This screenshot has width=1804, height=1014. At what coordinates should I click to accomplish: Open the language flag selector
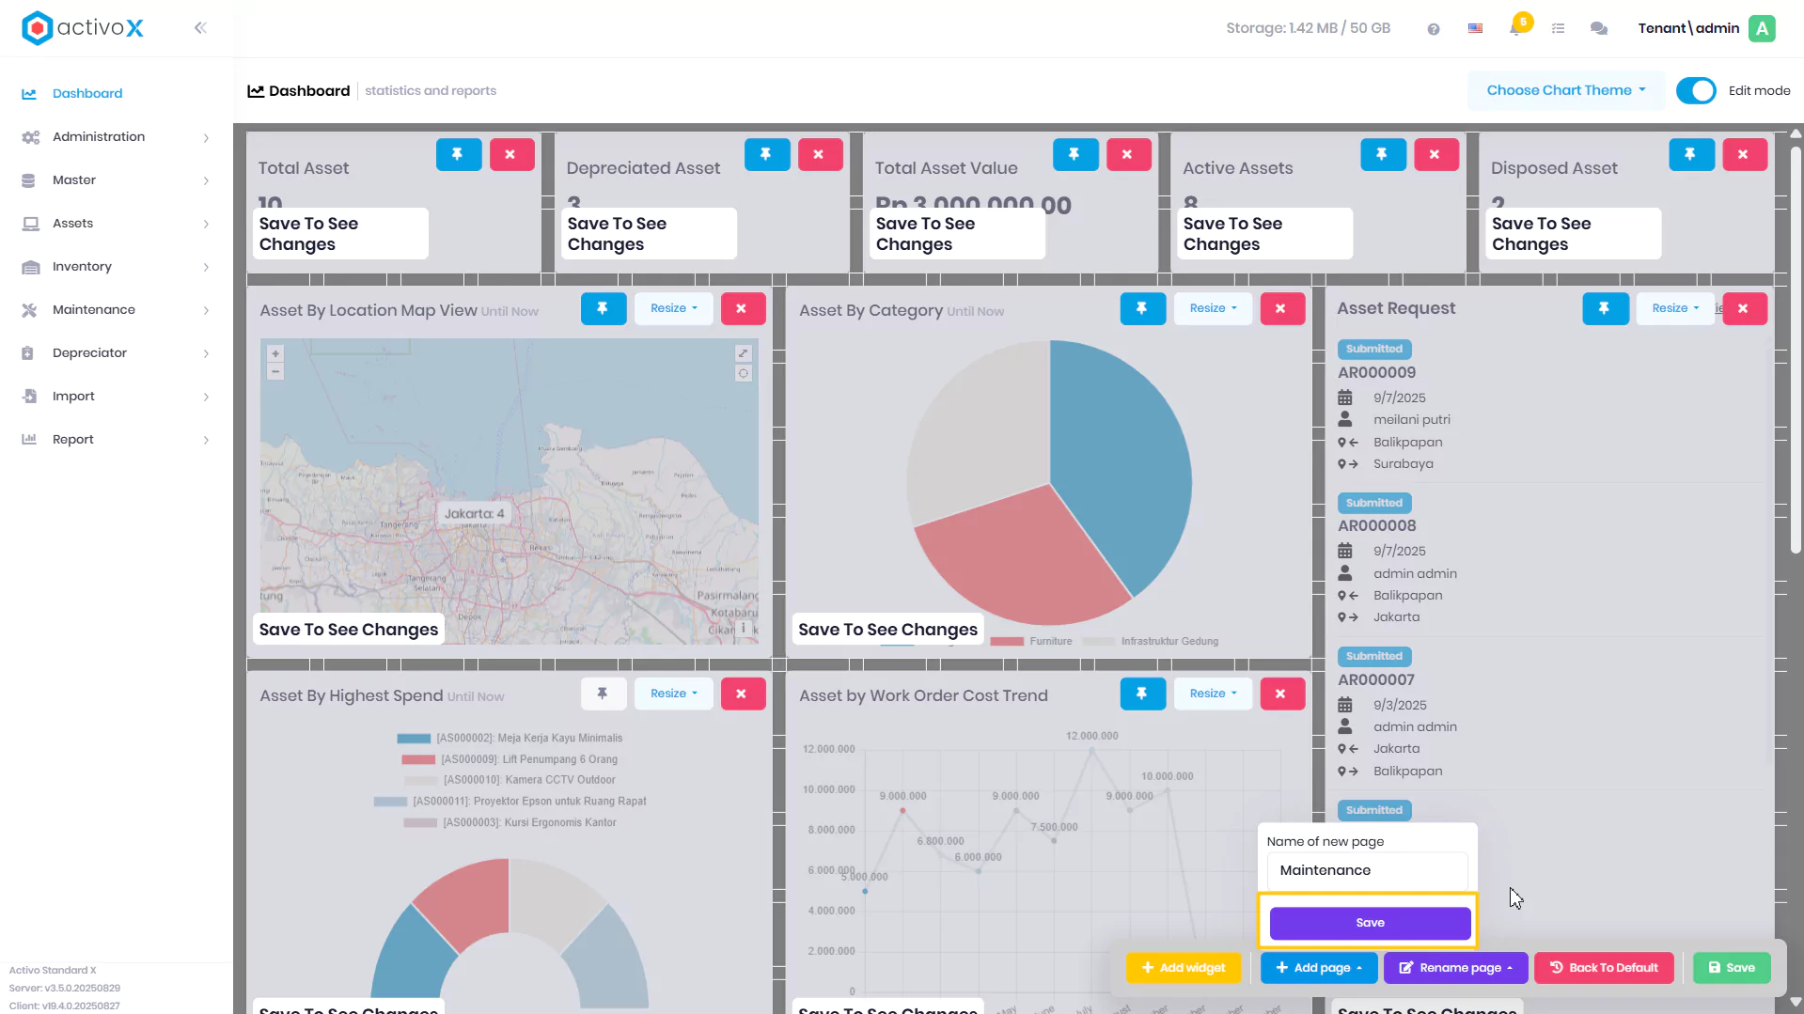click(1475, 28)
